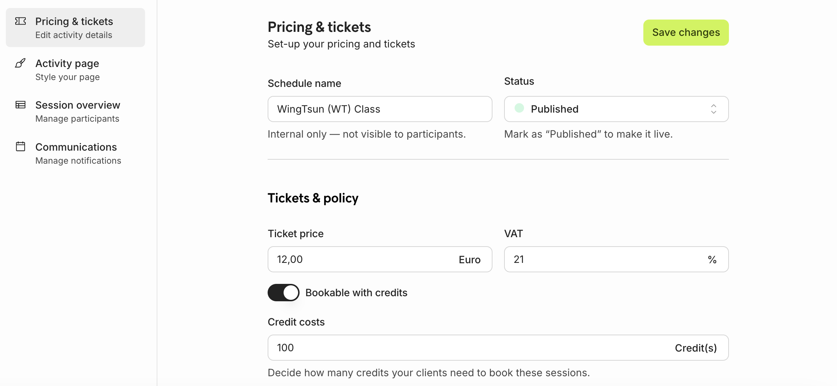This screenshot has width=837, height=386.
Task: Click the ticket icon beside Pricing & tickets
Action: [x=21, y=21]
